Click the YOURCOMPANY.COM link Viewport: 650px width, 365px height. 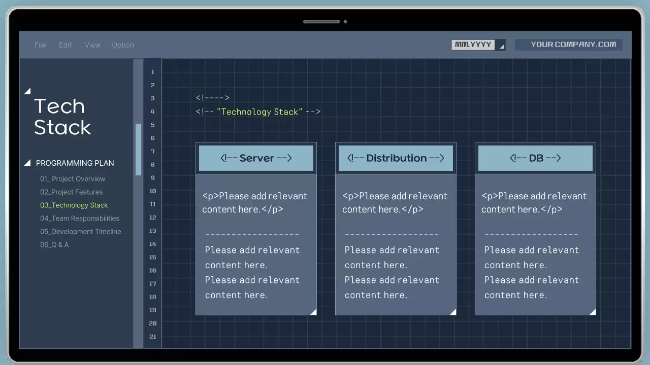tap(568, 44)
